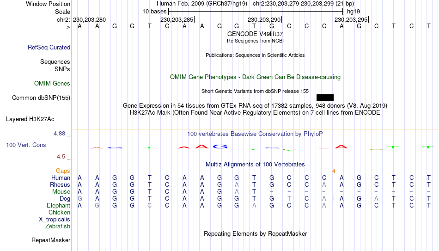
Task: Click Repeating Elements by RepeatMasker title
Action: point(256,234)
